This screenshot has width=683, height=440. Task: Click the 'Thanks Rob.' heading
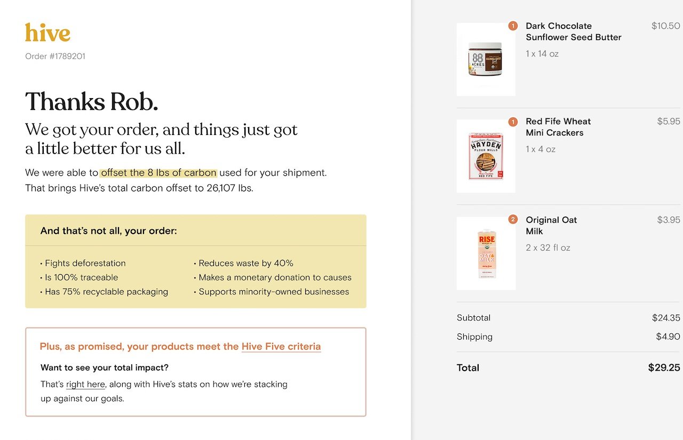pos(91,101)
